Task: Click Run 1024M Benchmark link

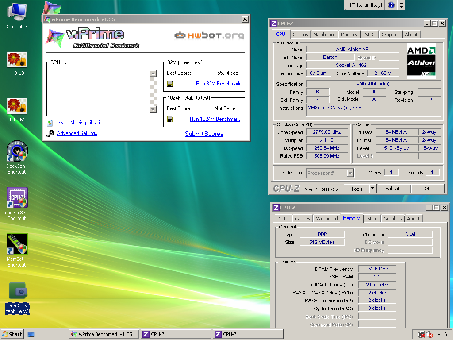Action: coord(215,119)
